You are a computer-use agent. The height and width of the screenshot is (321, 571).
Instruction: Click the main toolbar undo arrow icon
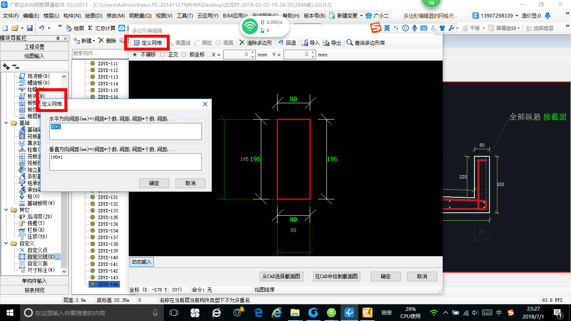tap(42, 28)
